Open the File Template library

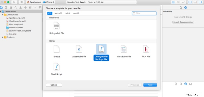pyautogui.click(x=176, y=84)
